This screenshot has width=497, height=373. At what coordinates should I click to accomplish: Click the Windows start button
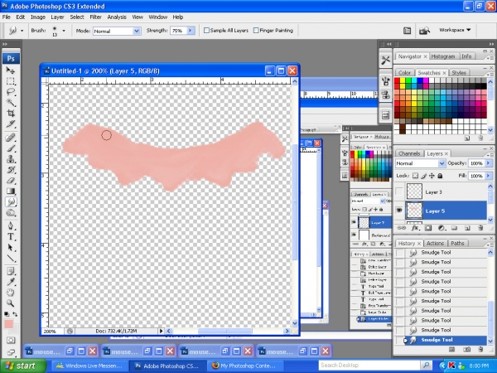(22, 366)
